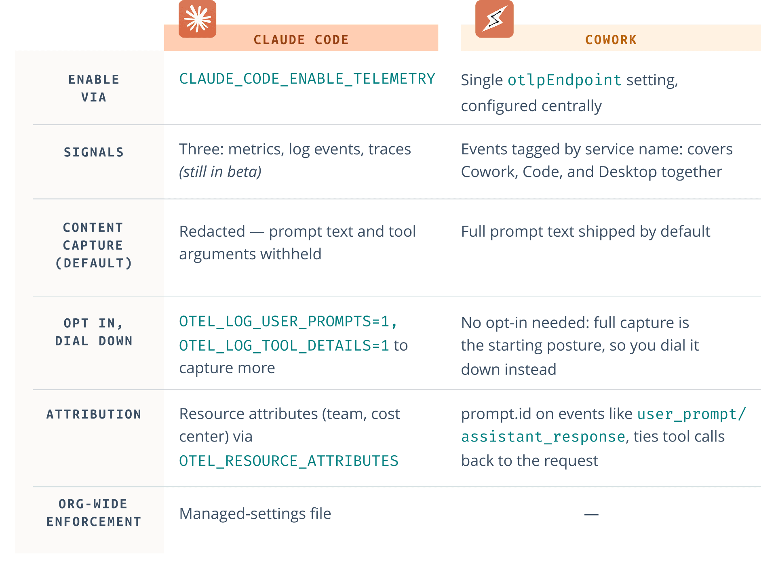Click 'No opt-in needed: full capture is'
Image resolution: width=776 pixels, height=572 pixels.
(x=575, y=323)
